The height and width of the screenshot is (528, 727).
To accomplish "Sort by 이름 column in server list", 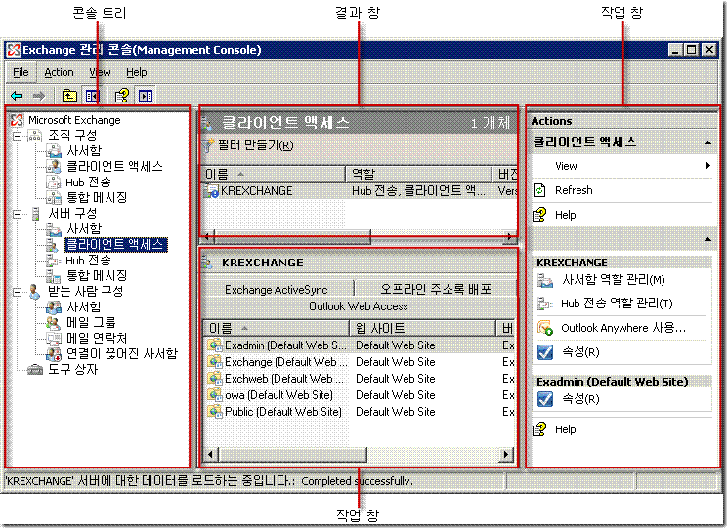I will tap(274, 174).
